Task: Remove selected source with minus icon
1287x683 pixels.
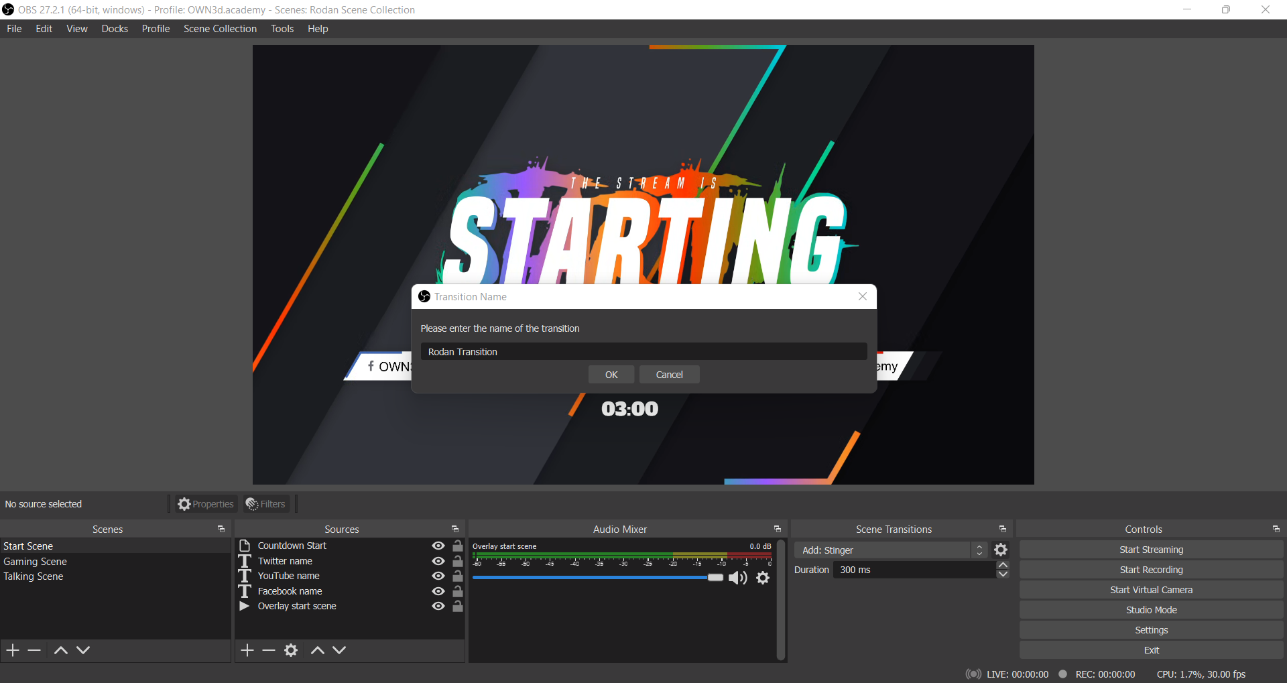Action: (269, 650)
